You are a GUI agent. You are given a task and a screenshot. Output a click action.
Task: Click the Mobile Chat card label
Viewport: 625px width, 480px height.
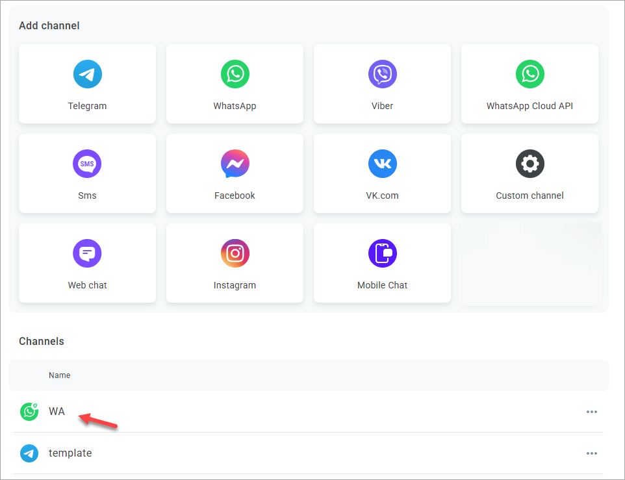click(382, 285)
